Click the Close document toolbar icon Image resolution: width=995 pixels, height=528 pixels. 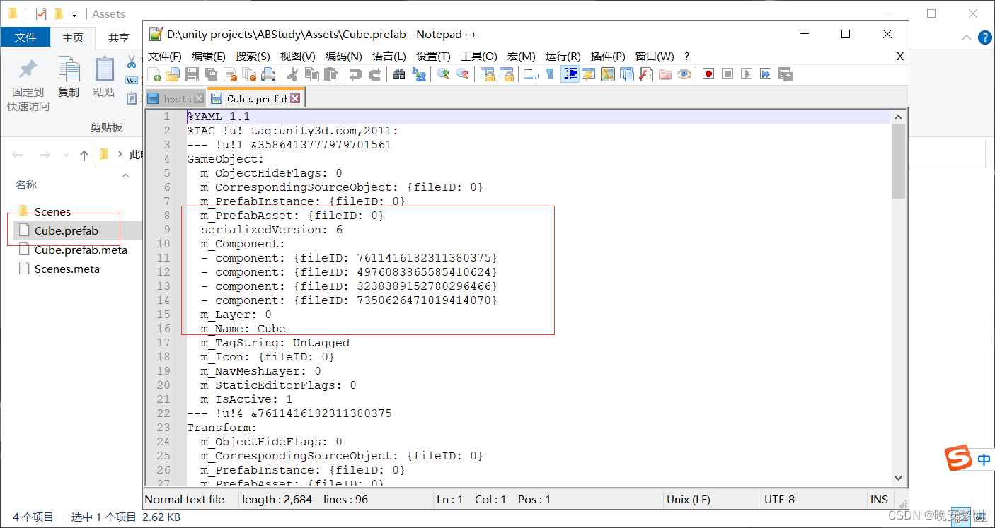coord(230,74)
